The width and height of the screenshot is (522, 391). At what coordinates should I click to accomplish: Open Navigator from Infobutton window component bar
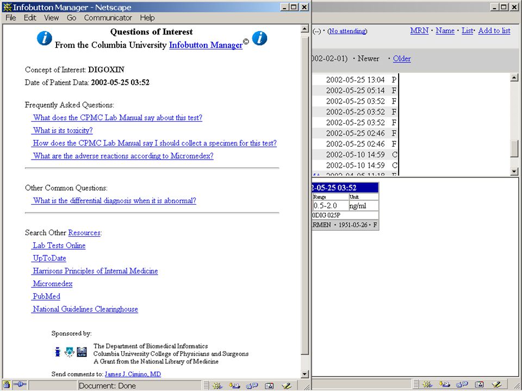point(217,386)
